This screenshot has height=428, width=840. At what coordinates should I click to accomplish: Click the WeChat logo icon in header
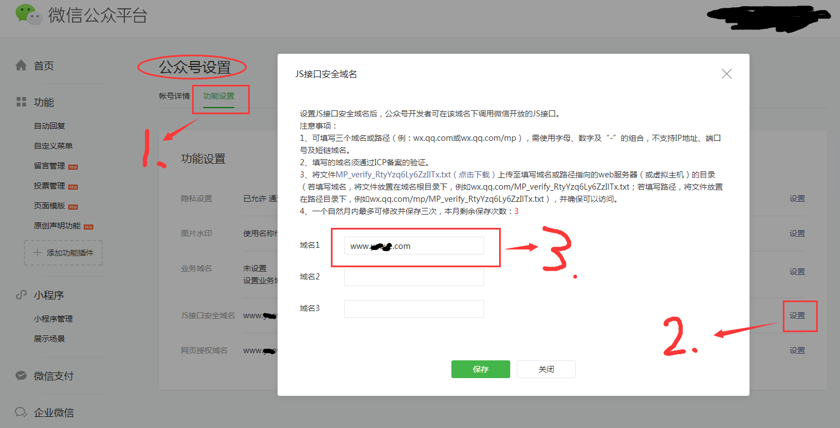click(x=28, y=14)
